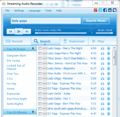Collapse the Top 10 Songs section

coord(33,49)
